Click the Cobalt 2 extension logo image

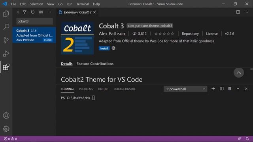coord(77,38)
